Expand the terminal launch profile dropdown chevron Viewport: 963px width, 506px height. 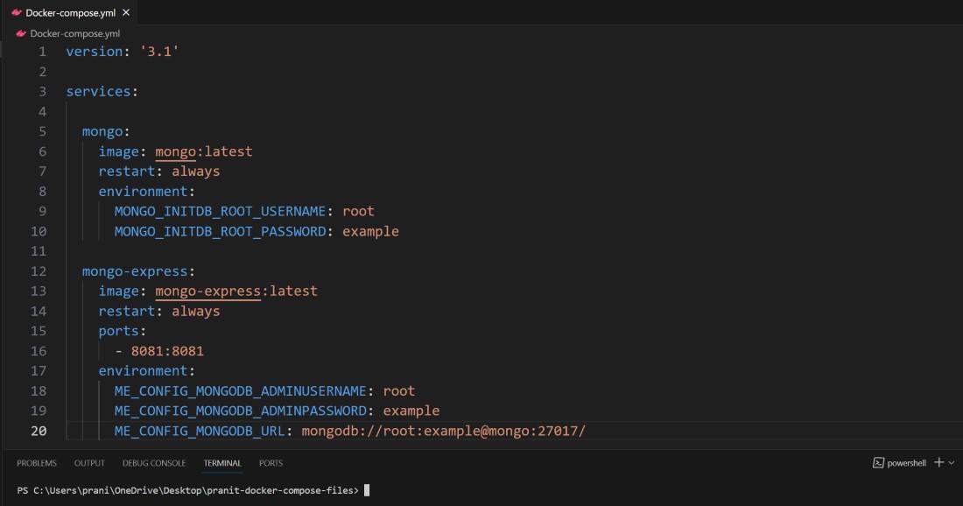click(x=952, y=463)
